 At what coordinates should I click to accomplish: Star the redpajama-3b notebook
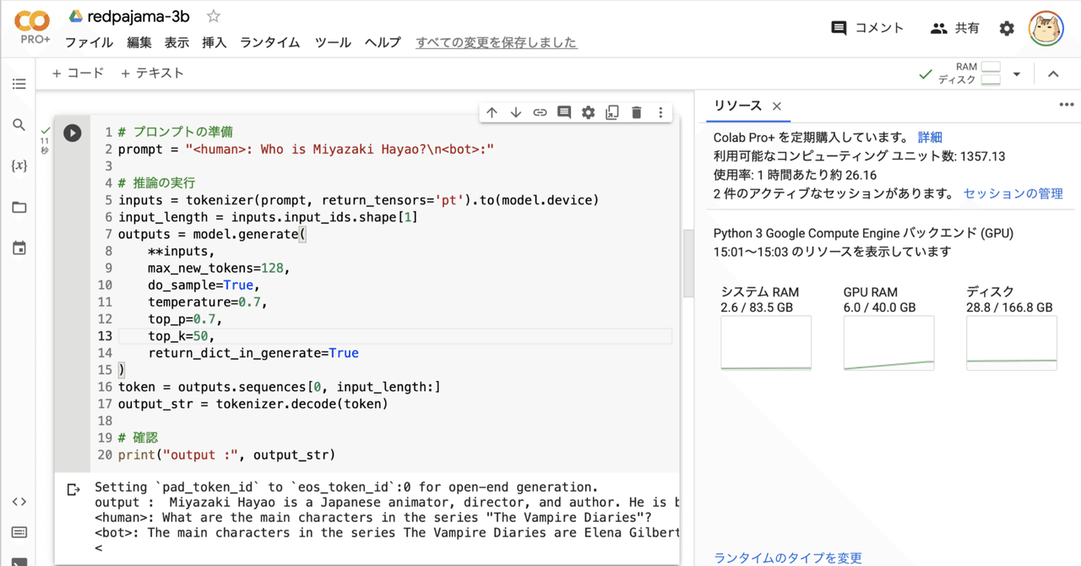click(213, 15)
